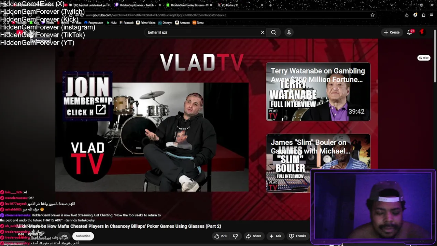Hide the end screen suggestions

pos(424,58)
